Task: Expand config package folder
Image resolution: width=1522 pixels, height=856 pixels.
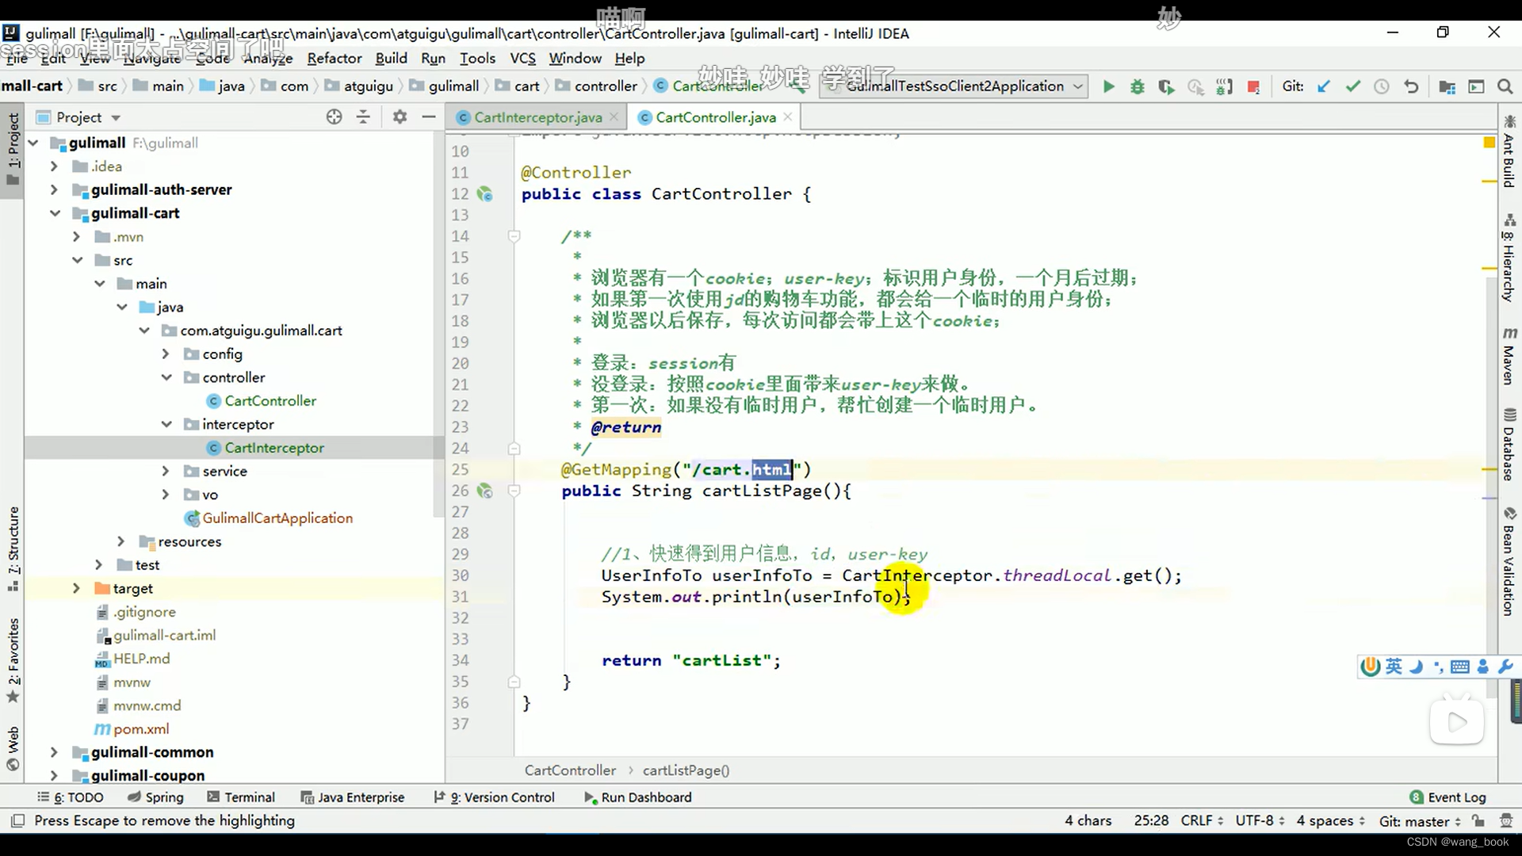Action: (x=166, y=354)
